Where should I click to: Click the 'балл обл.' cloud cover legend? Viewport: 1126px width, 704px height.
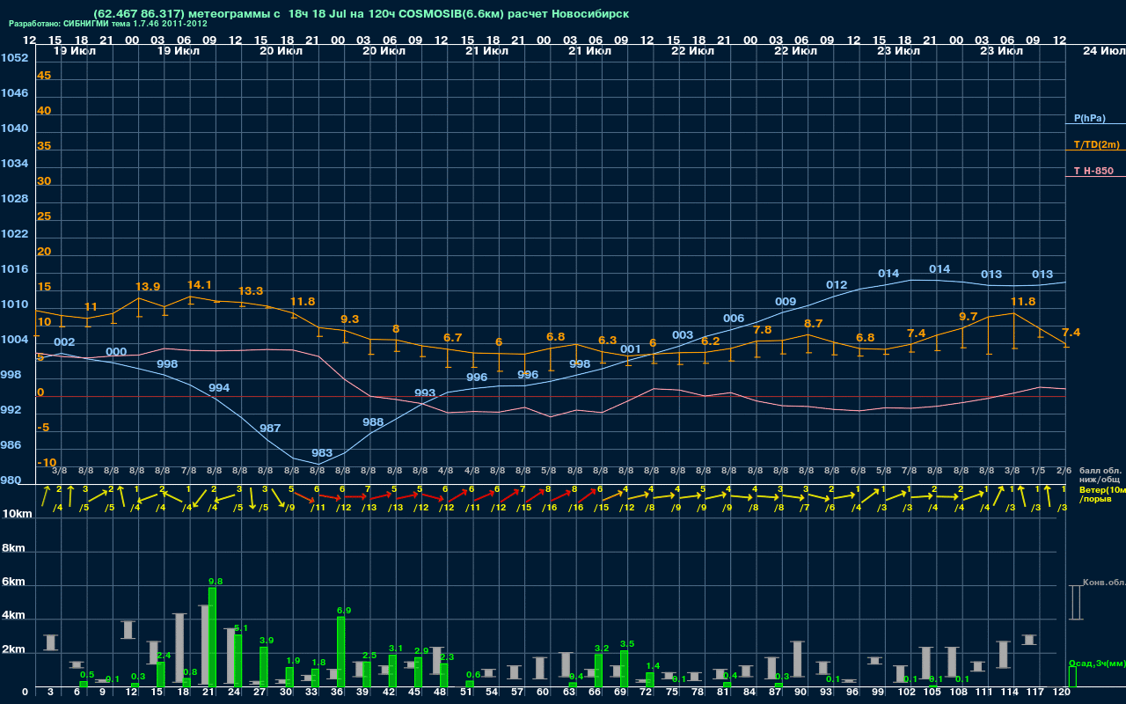(1100, 471)
